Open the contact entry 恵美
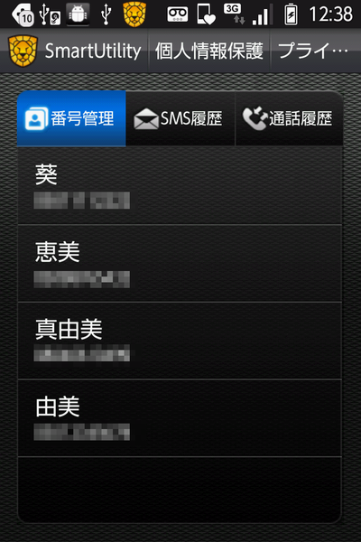 (180, 264)
